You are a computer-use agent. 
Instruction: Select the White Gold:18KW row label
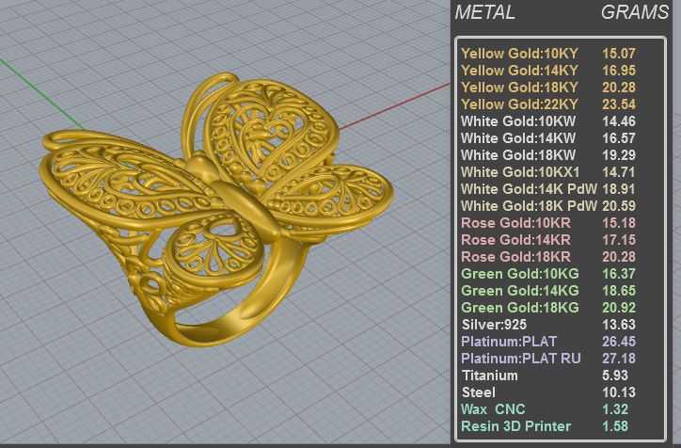(518, 155)
